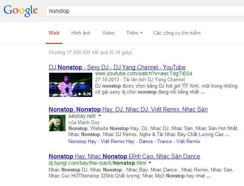Screen dimensions: 244x186
Task: Expand the arrow next to saobay.net/
Action: pos(100,116)
